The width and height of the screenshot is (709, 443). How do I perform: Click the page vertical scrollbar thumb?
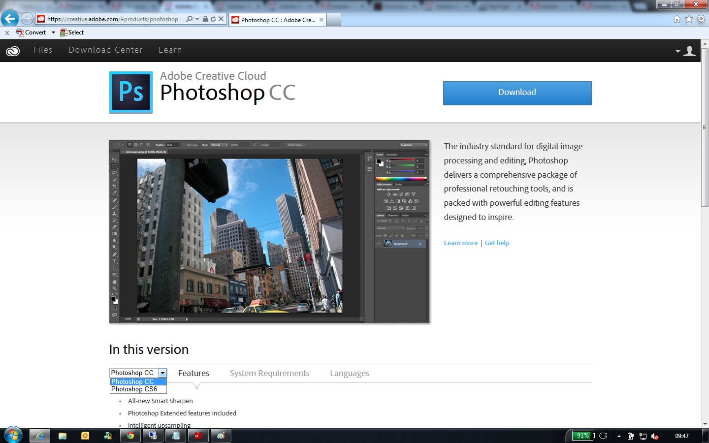(x=705, y=128)
